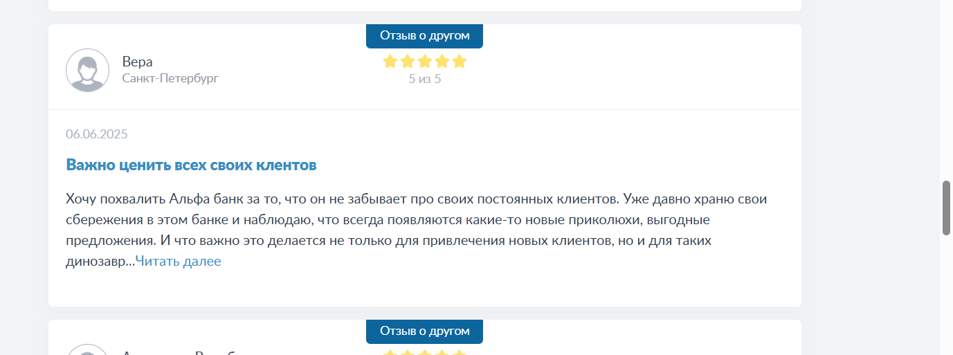This screenshot has width=953, height=355.
Task: Click the reviewer name Вера
Action: [137, 62]
